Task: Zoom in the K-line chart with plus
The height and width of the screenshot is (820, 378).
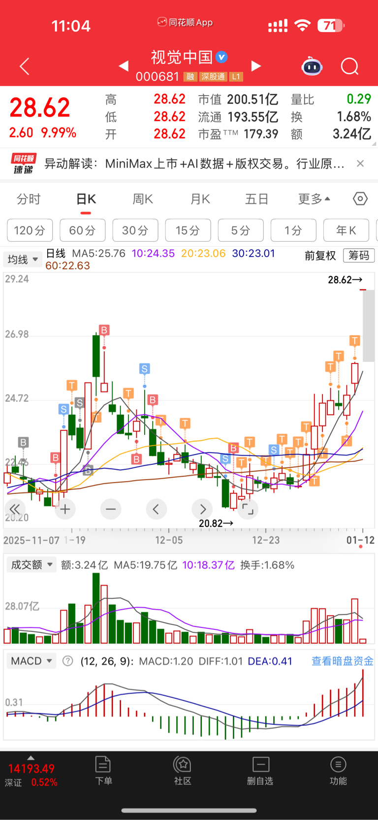Action: (65, 509)
